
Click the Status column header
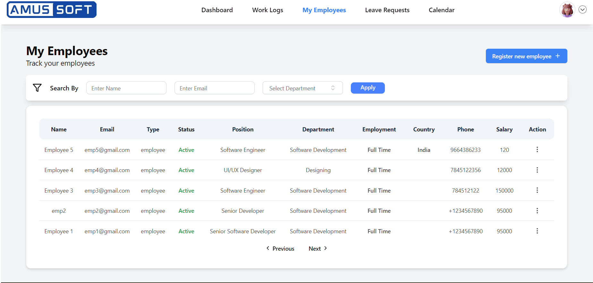[186, 129]
